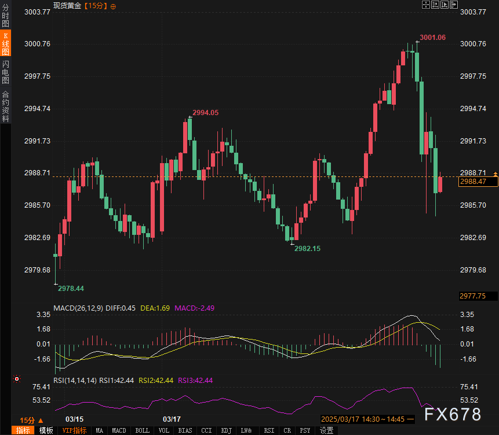Choose the BIAS indicator
Image resolution: width=499 pixels, height=435 pixels.
(185, 430)
